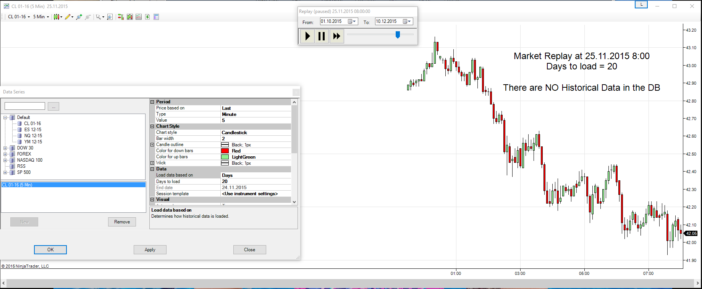Click the NASDAQ 100 list icon

click(x=12, y=160)
